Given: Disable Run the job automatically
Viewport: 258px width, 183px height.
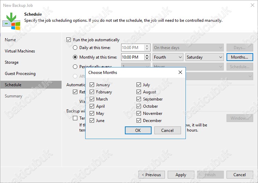Looking at the screenshot, I should tap(69, 40).
